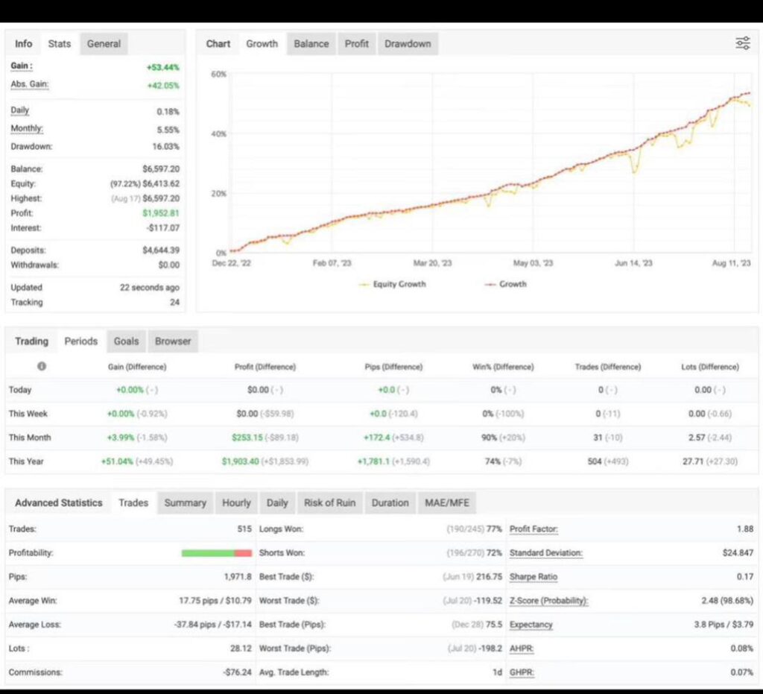The width and height of the screenshot is (763, 694).
Task: Click the Profit Factor link
Action: coord(534,529)
